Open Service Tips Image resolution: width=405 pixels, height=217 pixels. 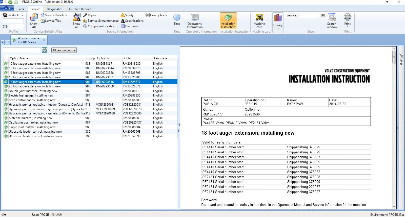[51, 21]
